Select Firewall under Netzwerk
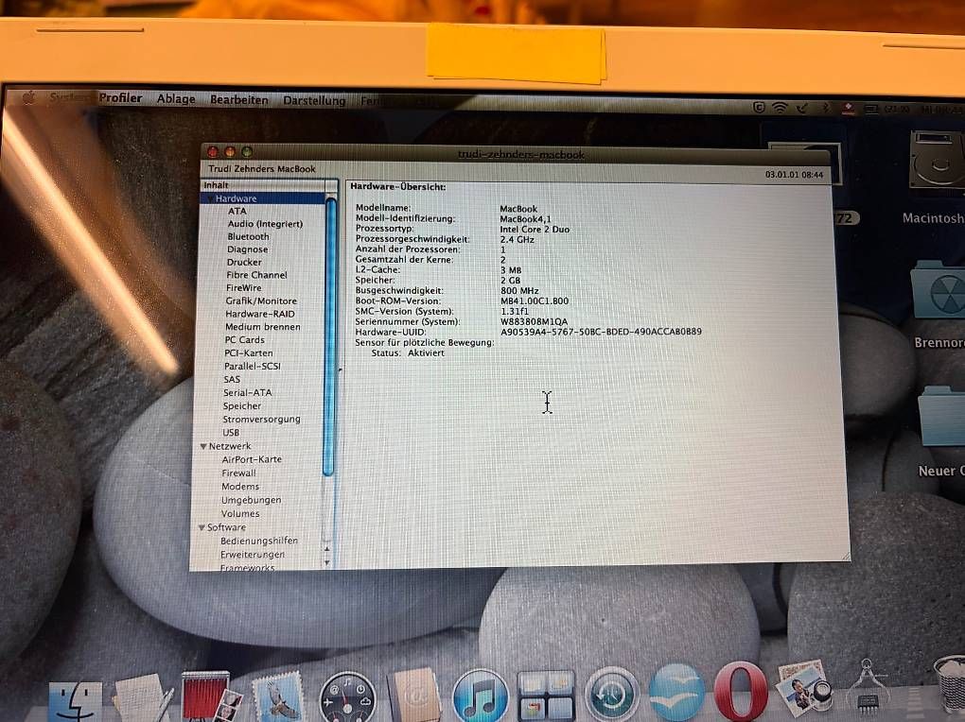The width and height of the screenshot is (965, 722). [238, 473]
